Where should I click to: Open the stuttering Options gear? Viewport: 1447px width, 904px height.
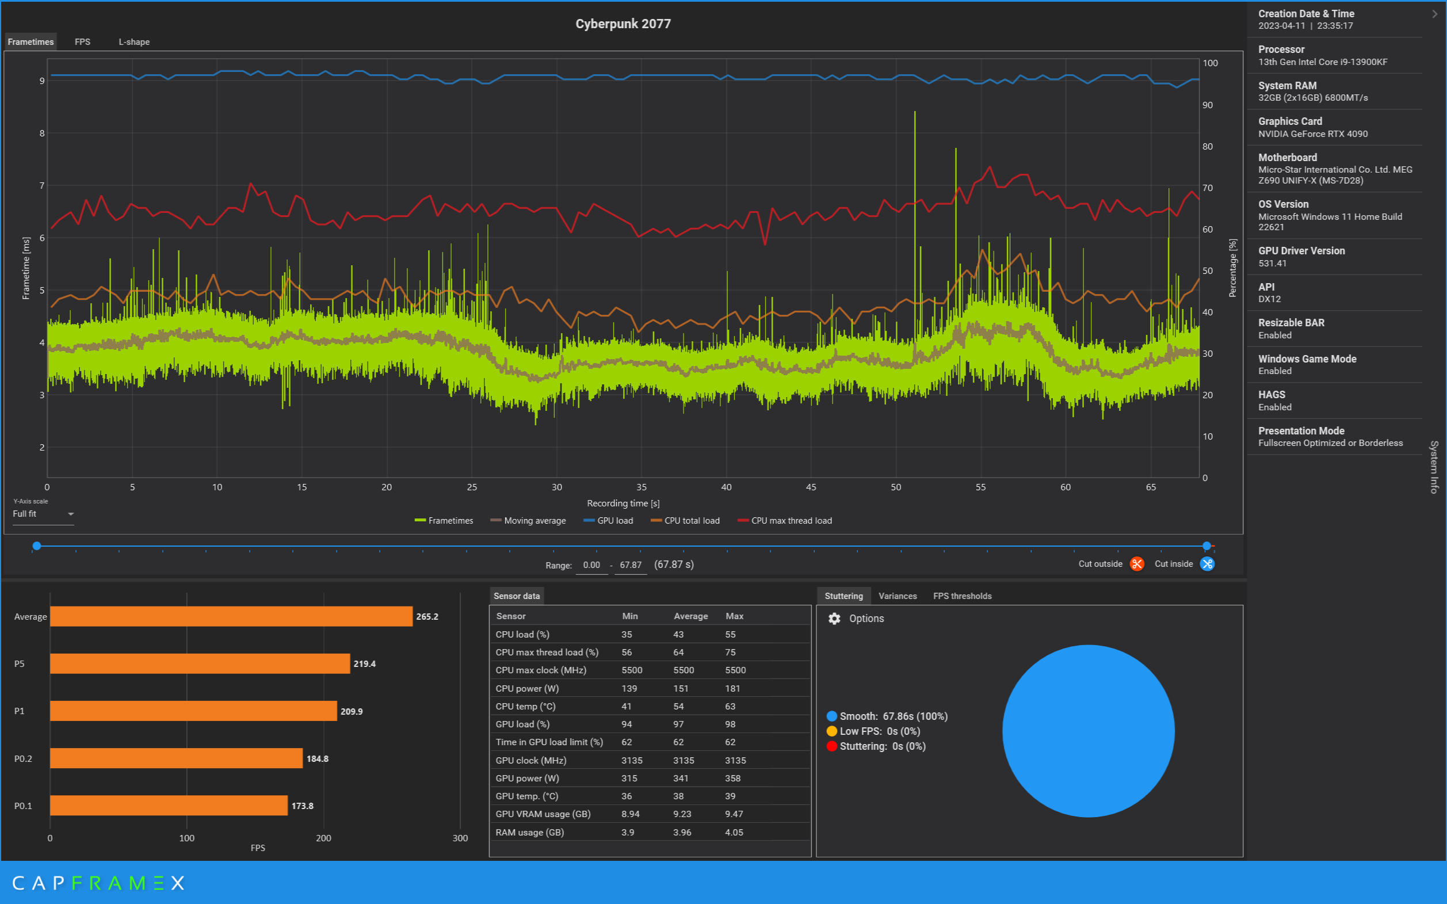click(834, 618)
